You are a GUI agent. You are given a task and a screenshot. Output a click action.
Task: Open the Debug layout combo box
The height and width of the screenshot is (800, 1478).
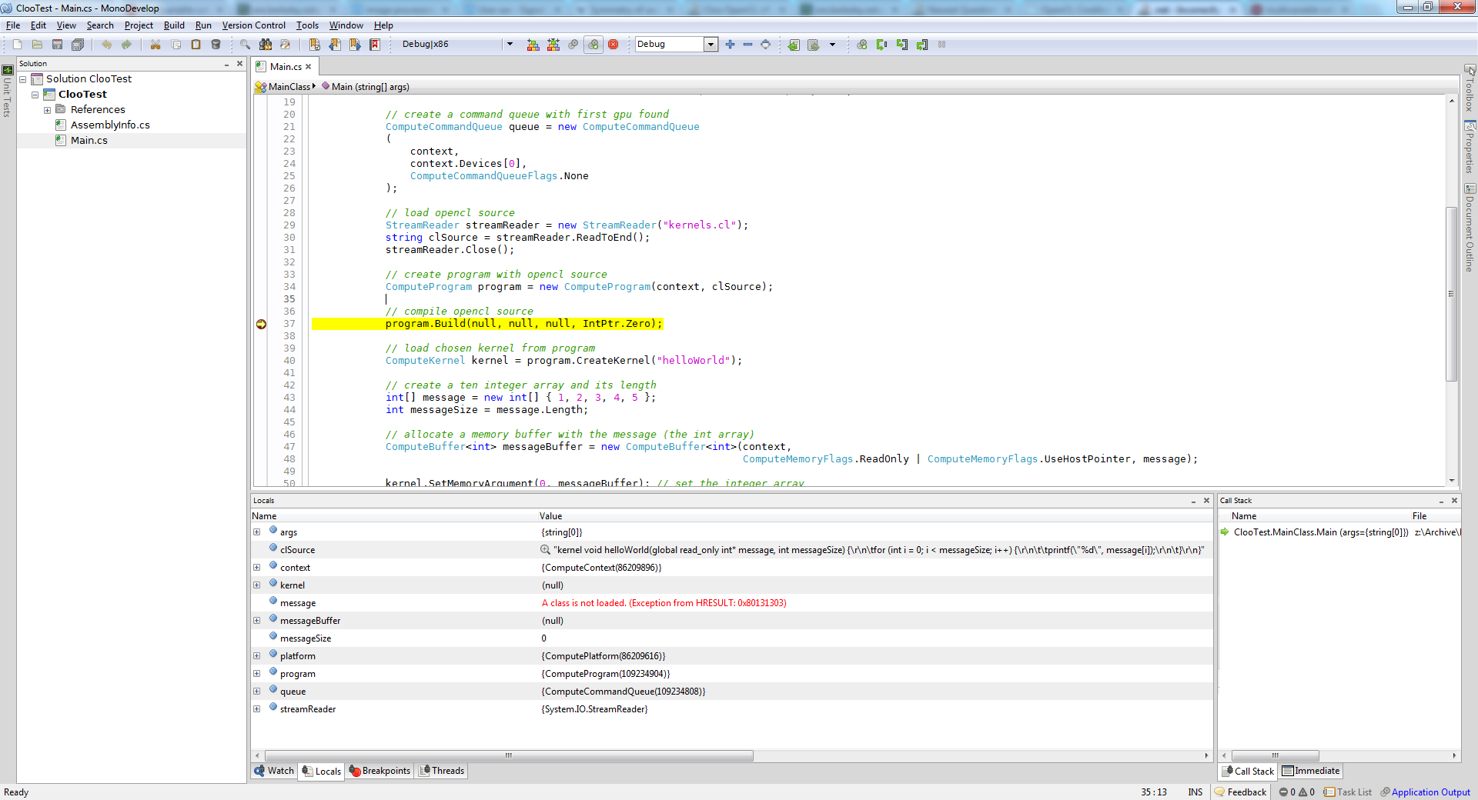tap(711, 45)
